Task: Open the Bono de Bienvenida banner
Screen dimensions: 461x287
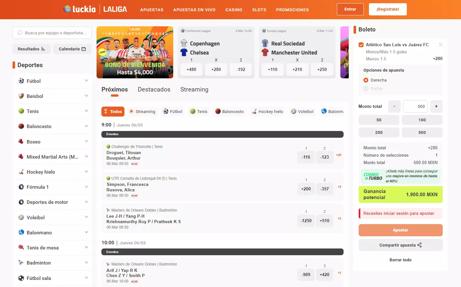Action: (135, 52)
